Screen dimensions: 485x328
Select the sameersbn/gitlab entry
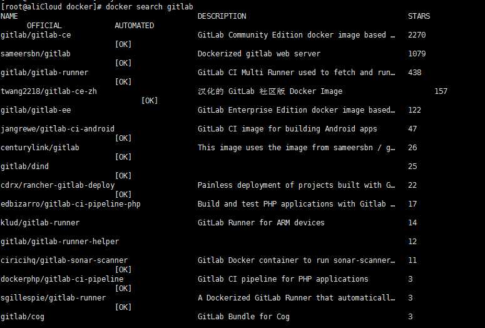[36, 54]
